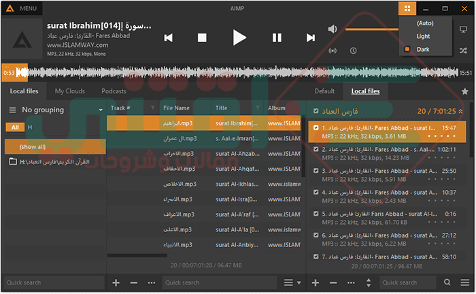This screenshot has height=294, width=476.
Task: Expand the No grouping dropdown
Action: point(101,110)
